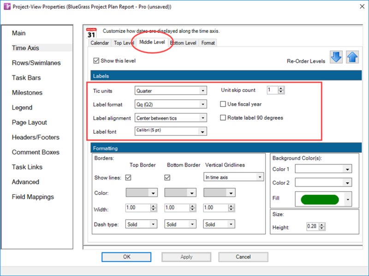The height and width of the screenshot is (276, 369).
Task: Toggle Bottom Border show lines checkbox
Action: (x=167, y=177)
